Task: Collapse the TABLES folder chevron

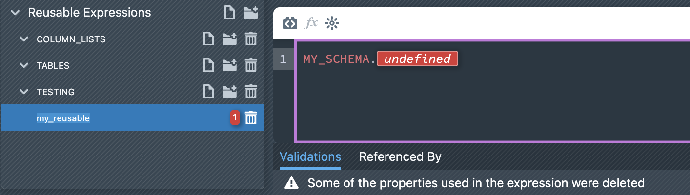Action: click(24, 65)
